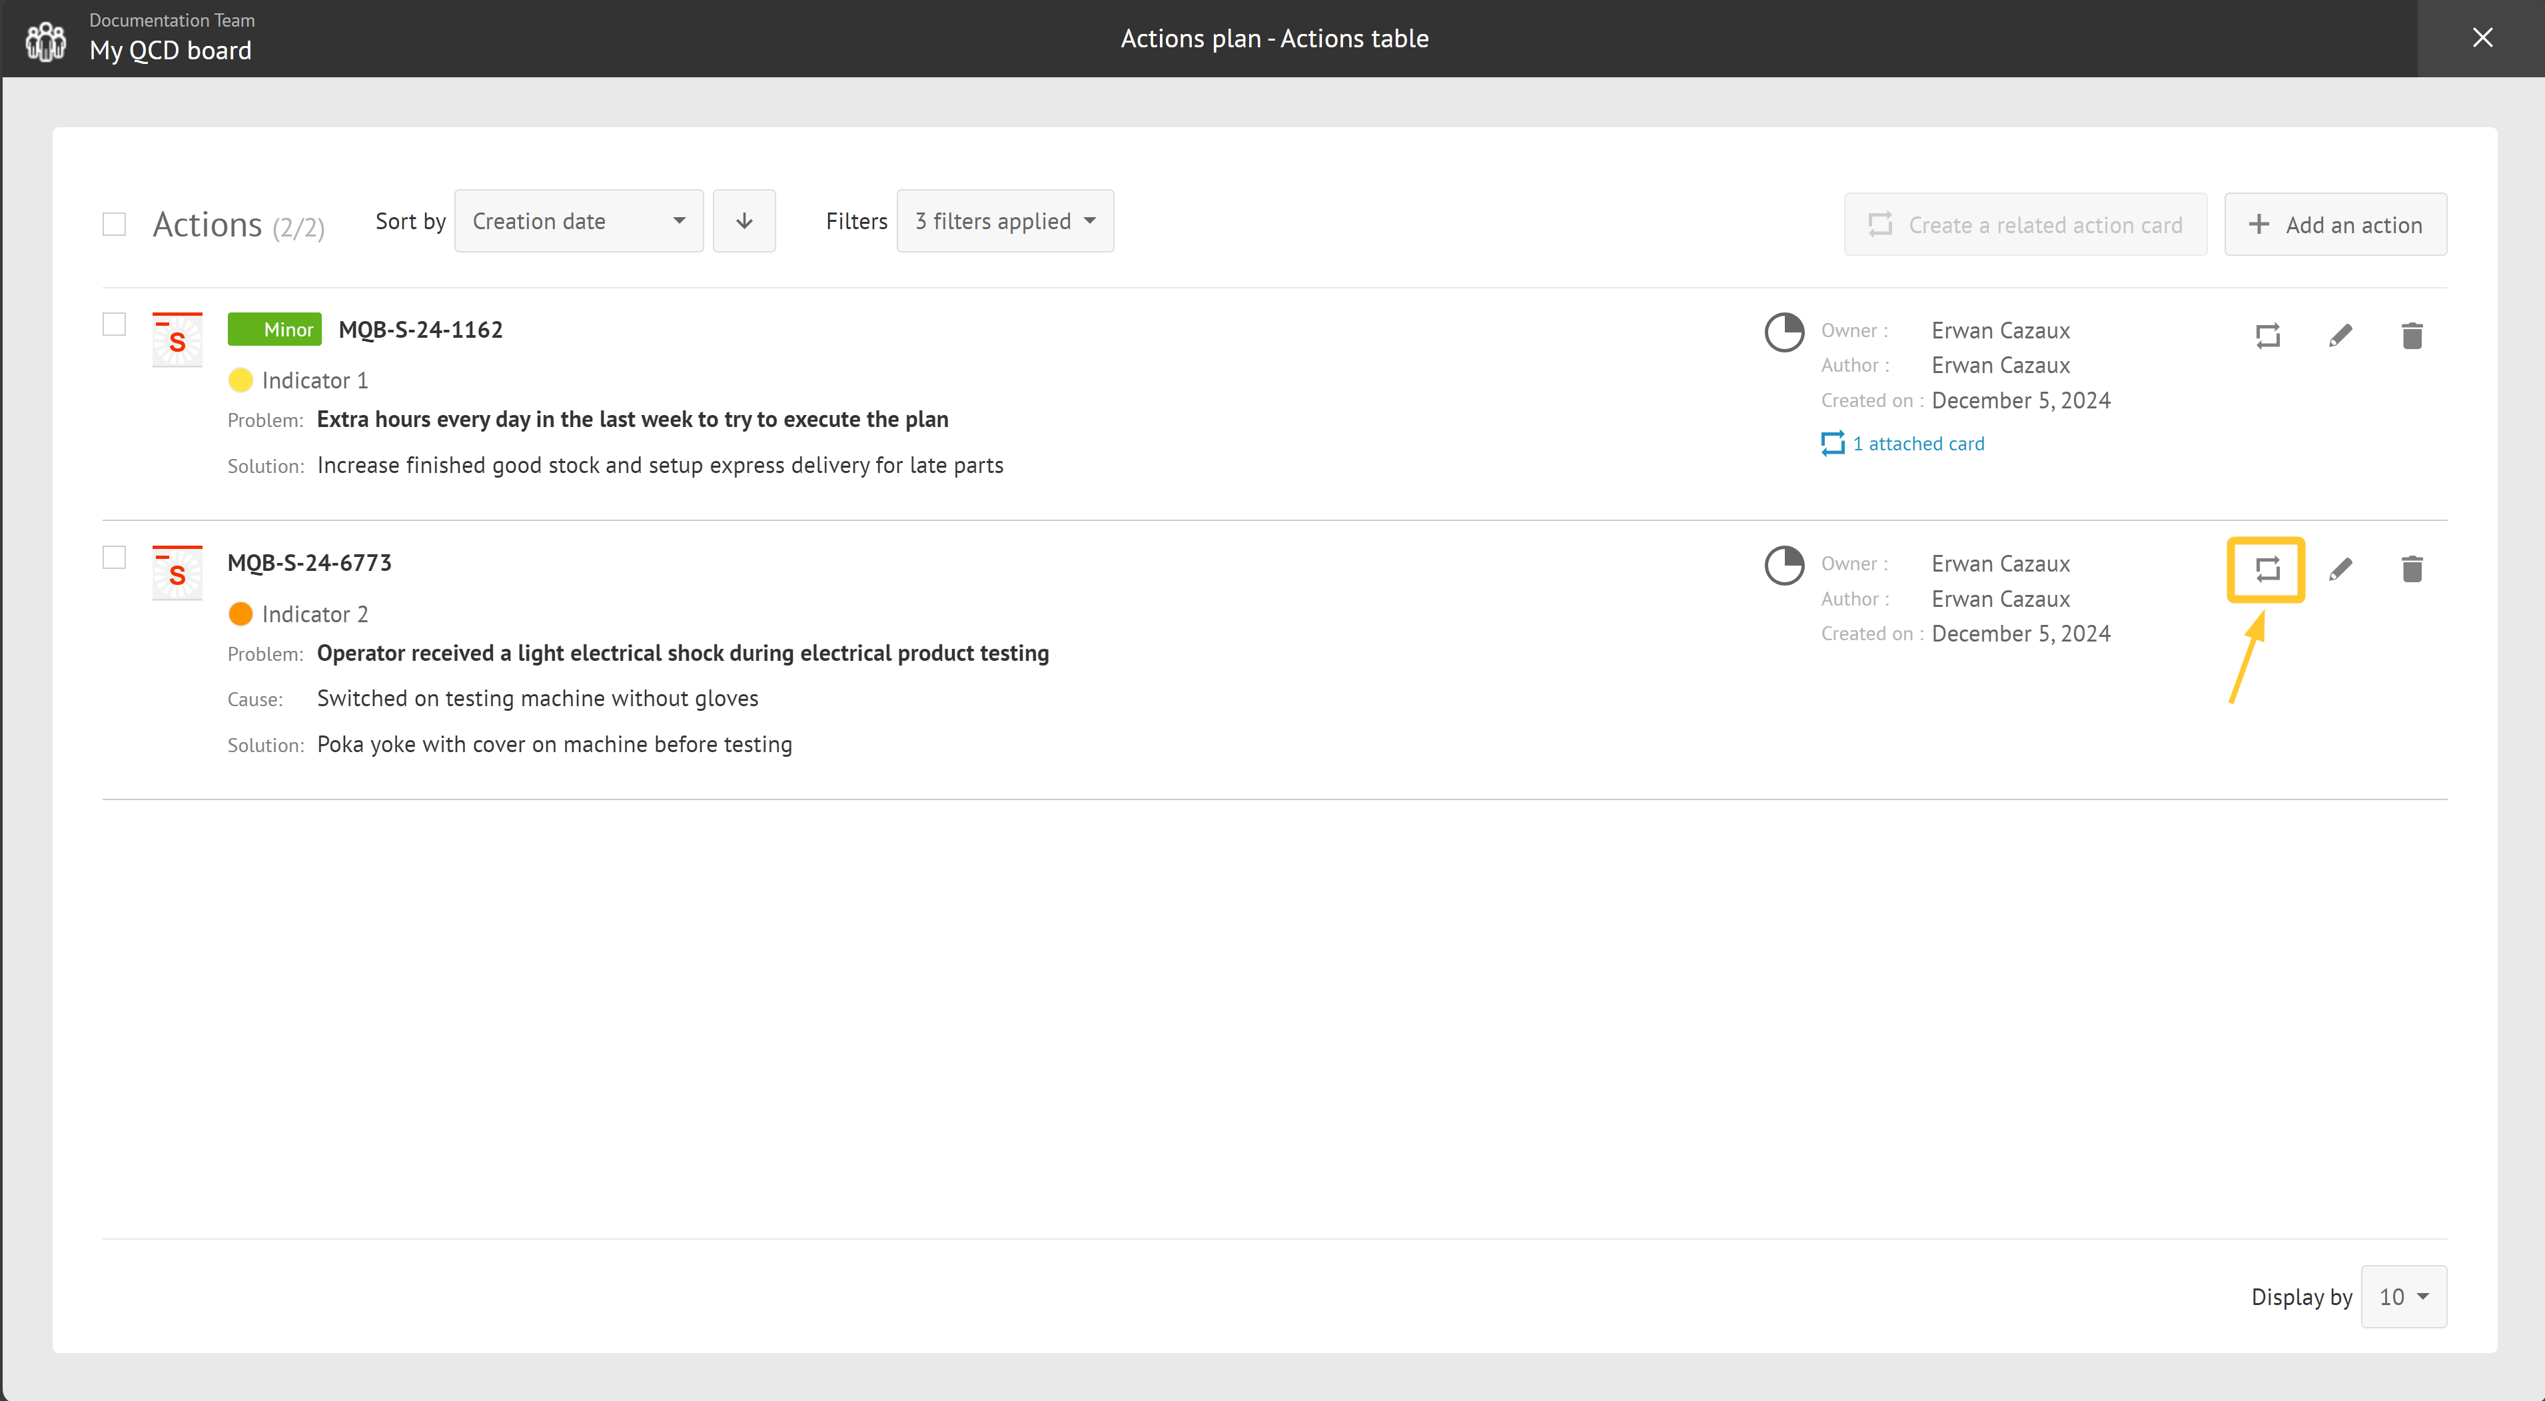Close the Actions table dialog

click(x=2482, y=37)
